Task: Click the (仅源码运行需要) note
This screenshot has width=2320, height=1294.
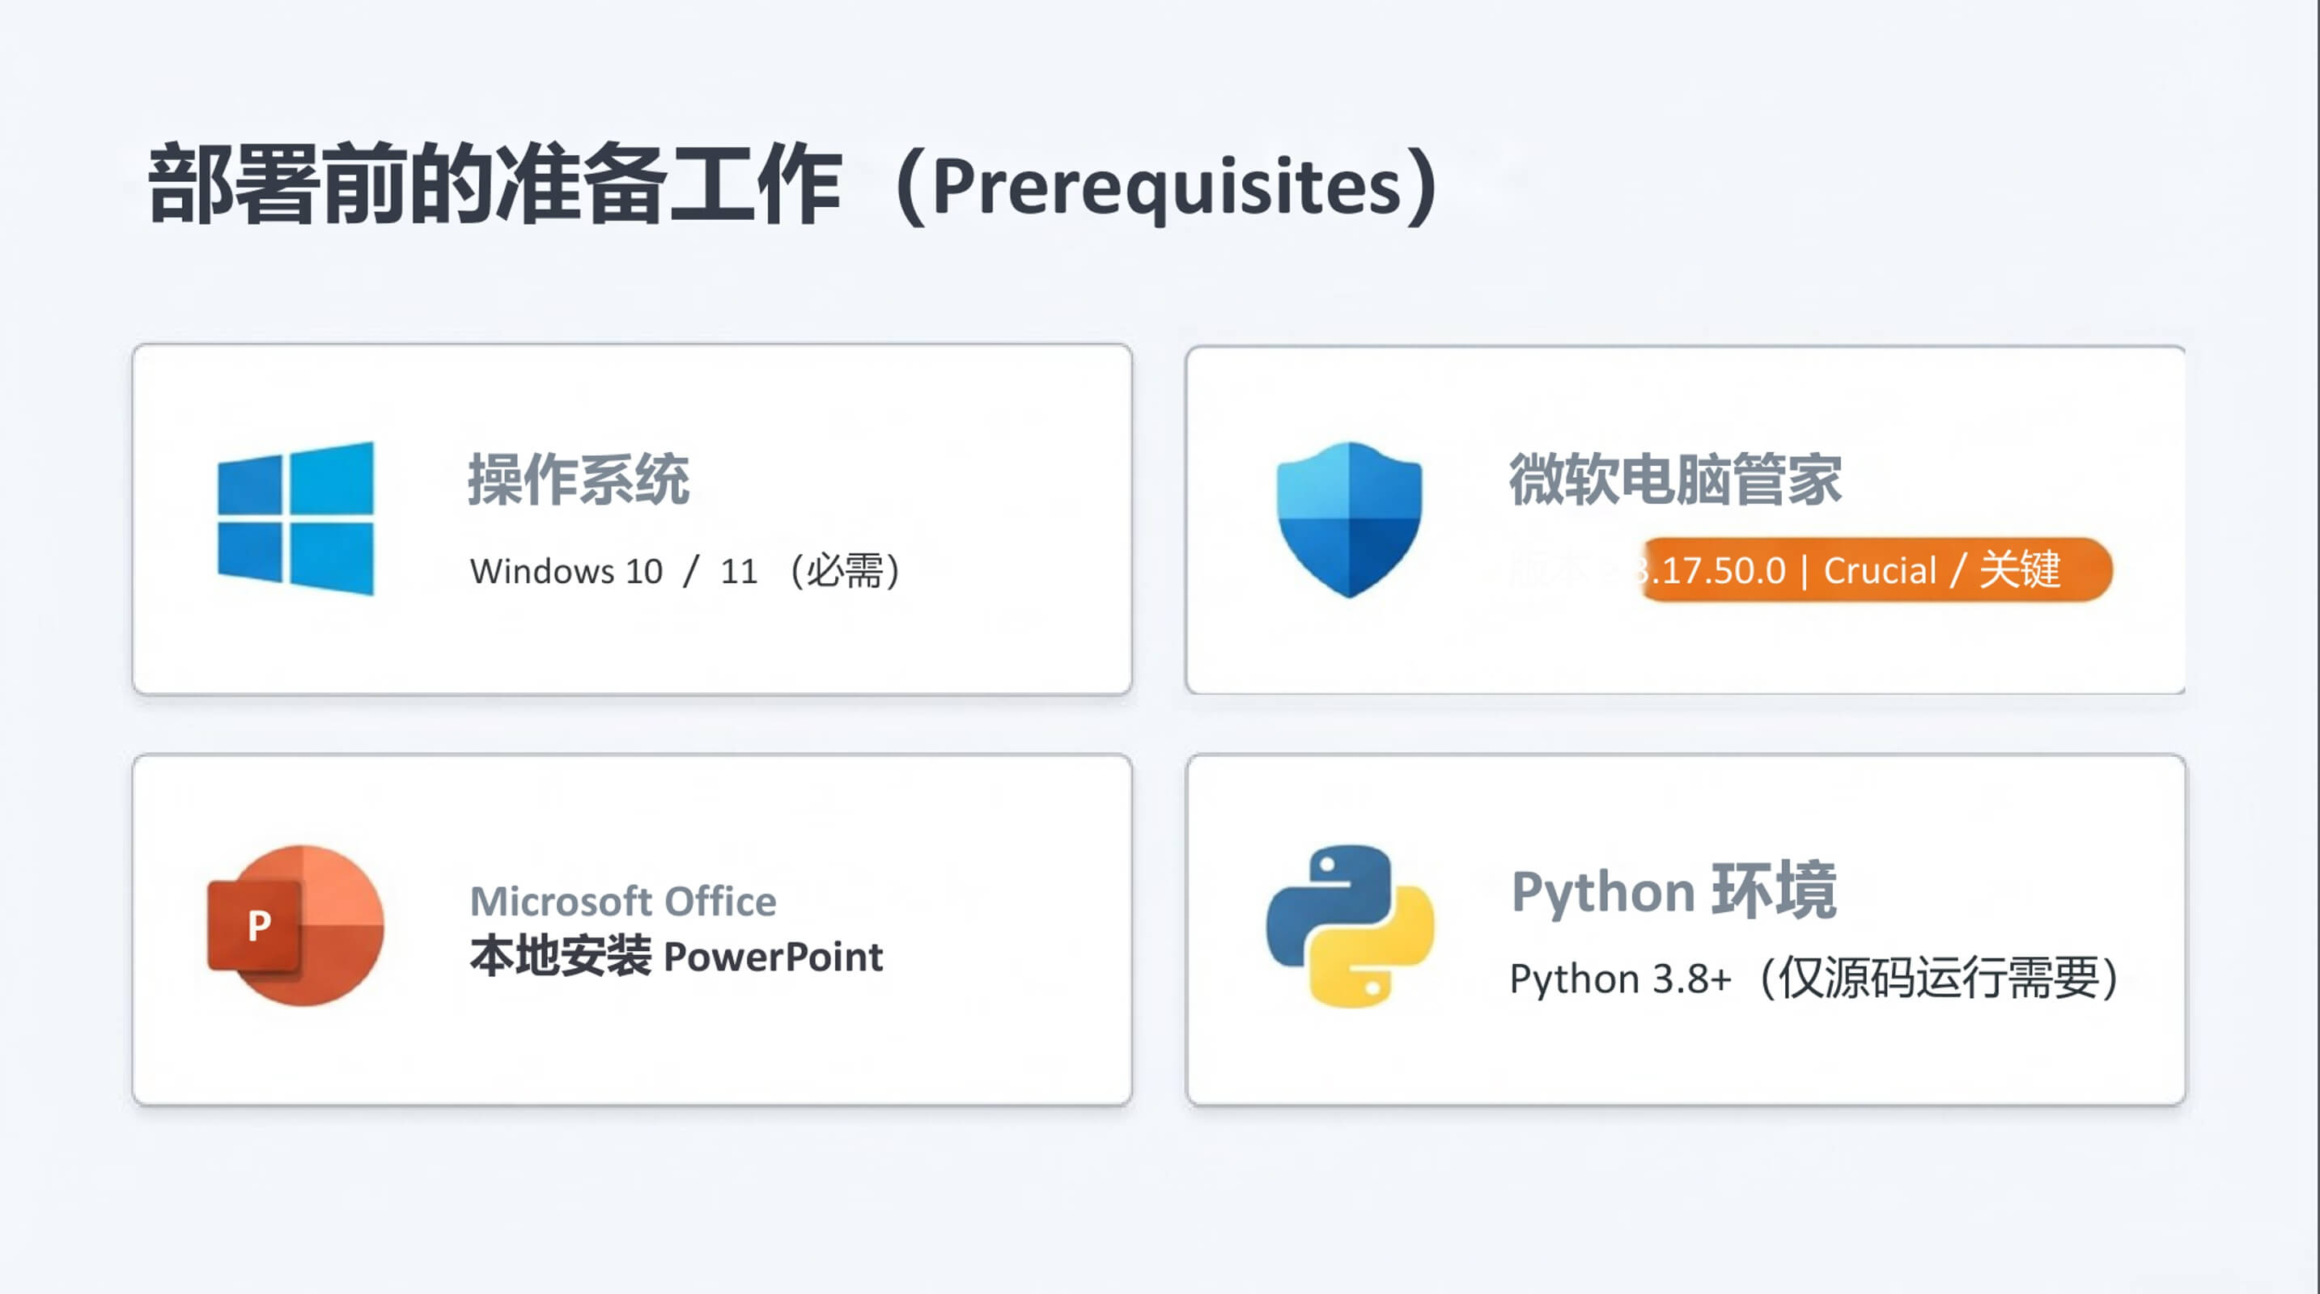Action: pos(1938,978)
